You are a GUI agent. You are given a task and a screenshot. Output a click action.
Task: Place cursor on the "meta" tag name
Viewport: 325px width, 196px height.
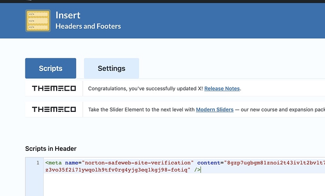click(55, 163)
